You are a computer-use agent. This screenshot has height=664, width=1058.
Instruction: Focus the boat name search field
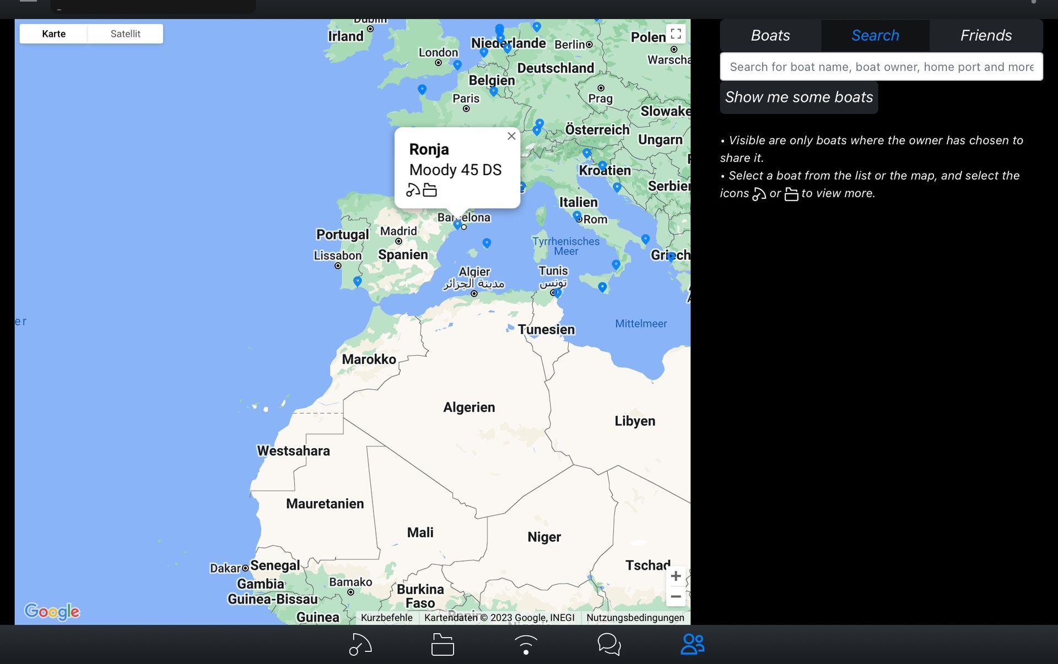(881, 67)
